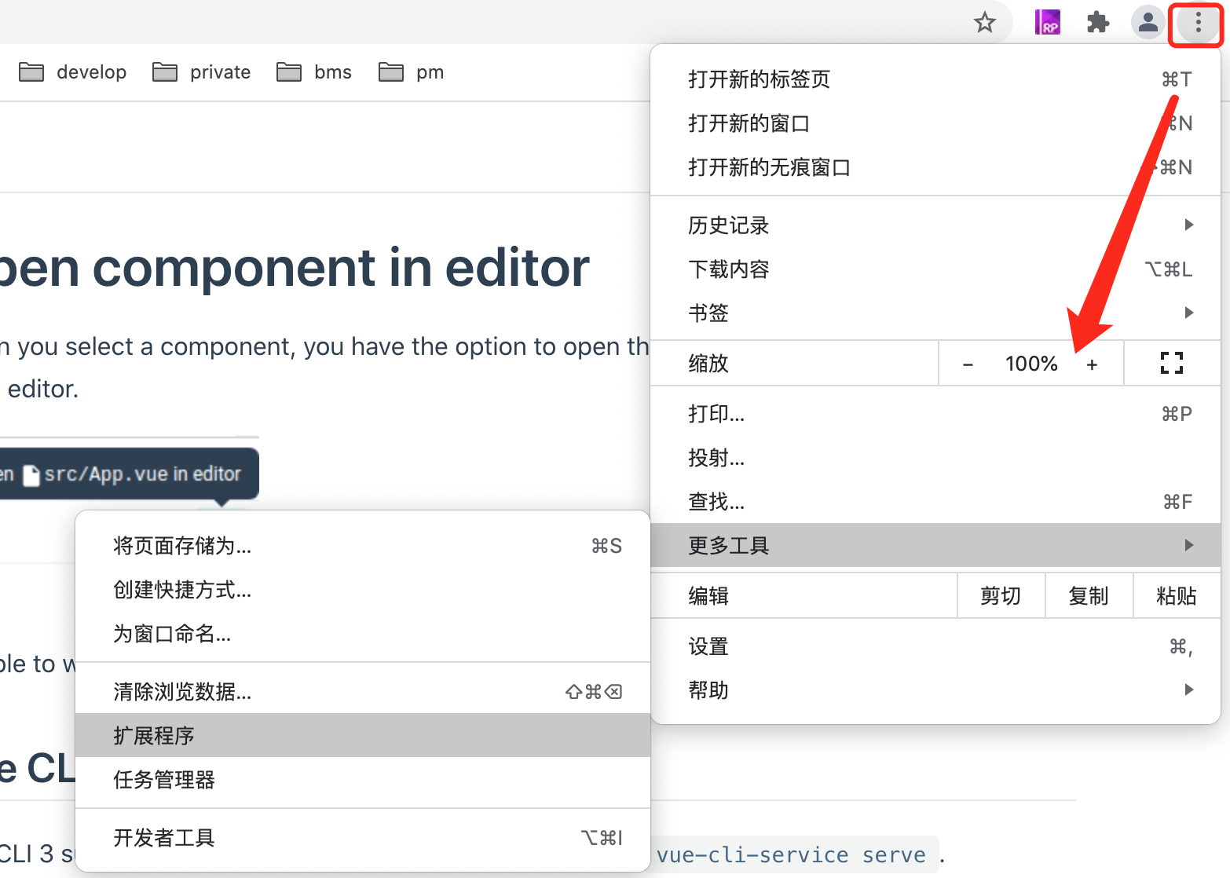
Task: Expand the 帮助 submenu
Action: [935, 690]
